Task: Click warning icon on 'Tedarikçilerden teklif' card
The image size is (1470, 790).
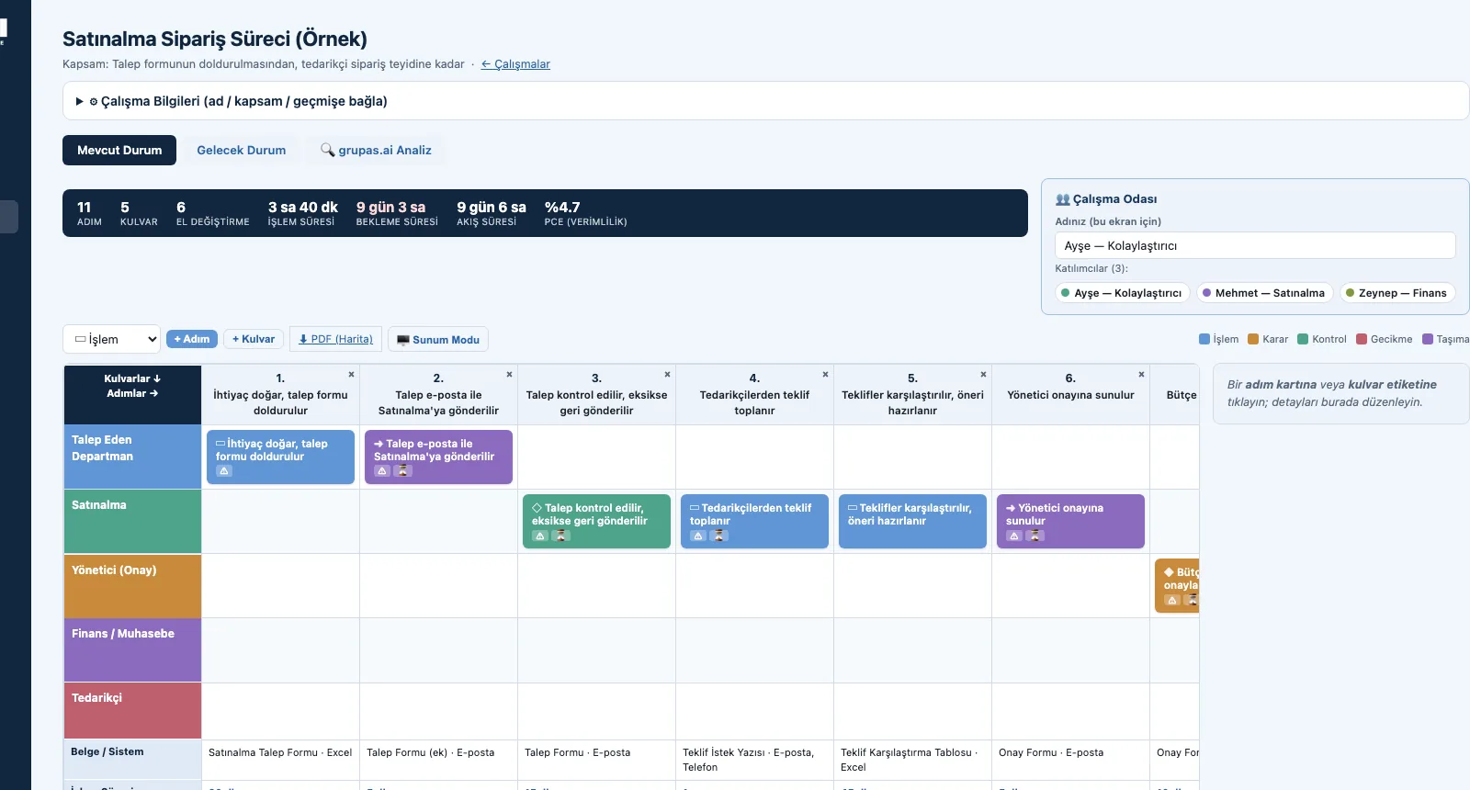Action: click(x=698, y=536)
